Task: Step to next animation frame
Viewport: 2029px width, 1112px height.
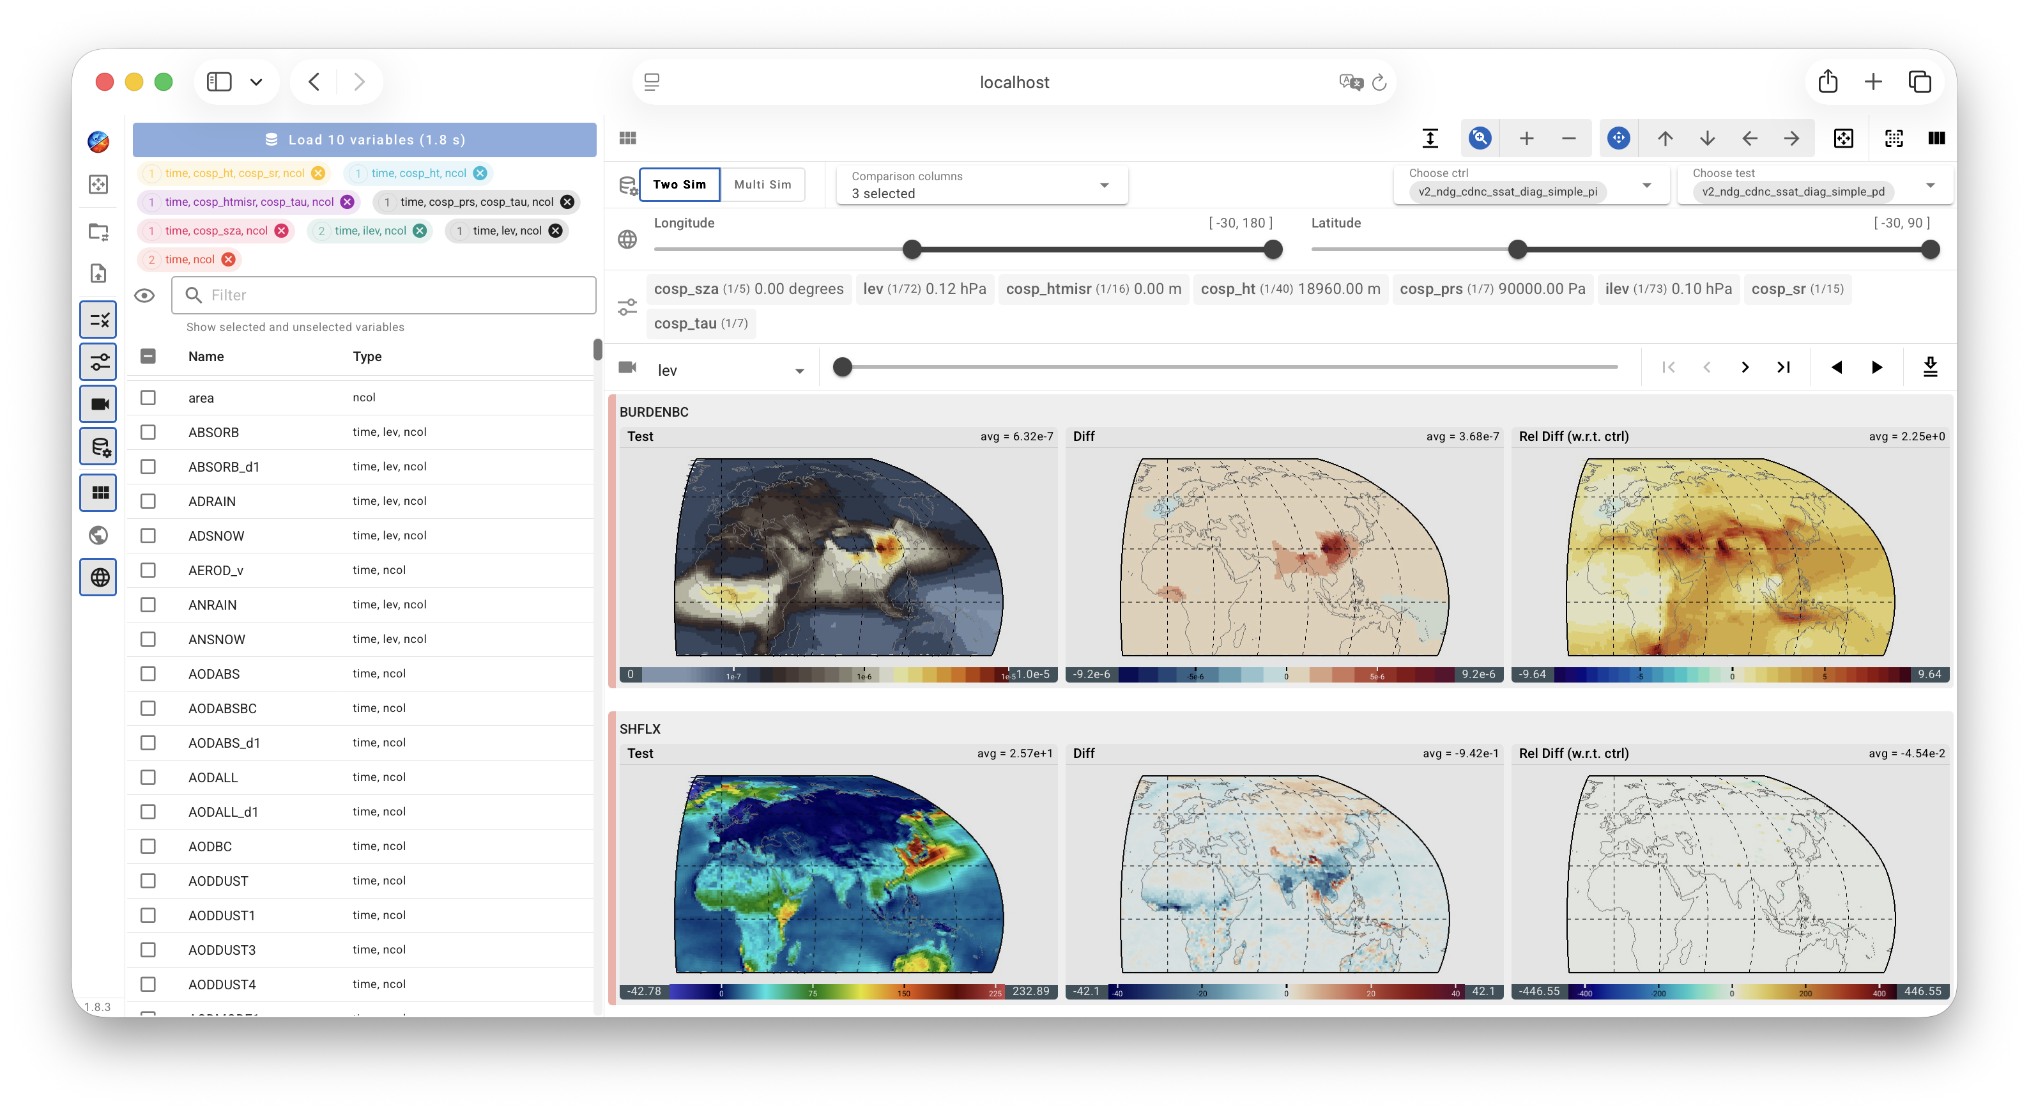Action: point(1745,367)
